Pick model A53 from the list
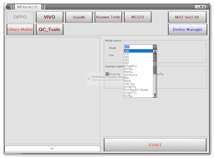Screen dimensions: 214x158 [x=138, y=60]
